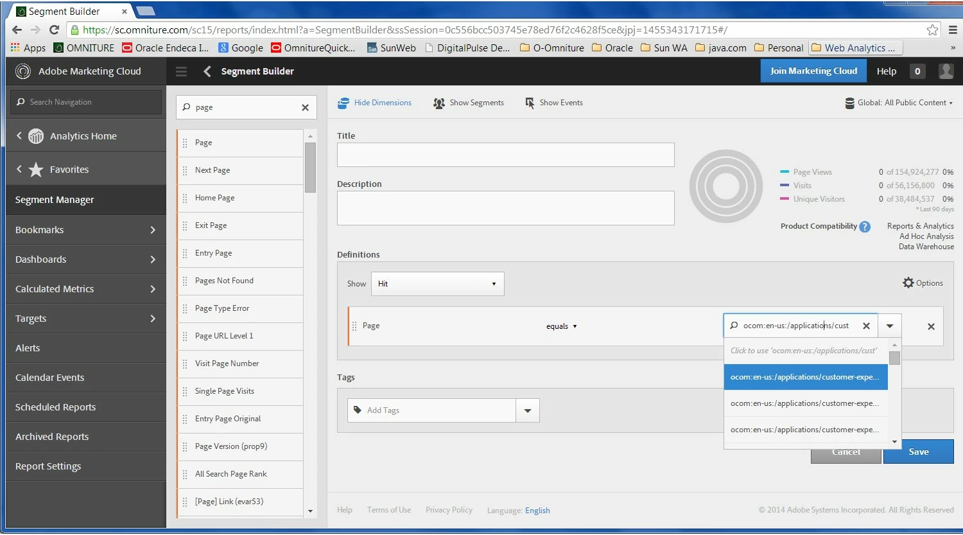Click the Join Marketing Cloud button
963x535 pixels.
(x=813, y=71)
